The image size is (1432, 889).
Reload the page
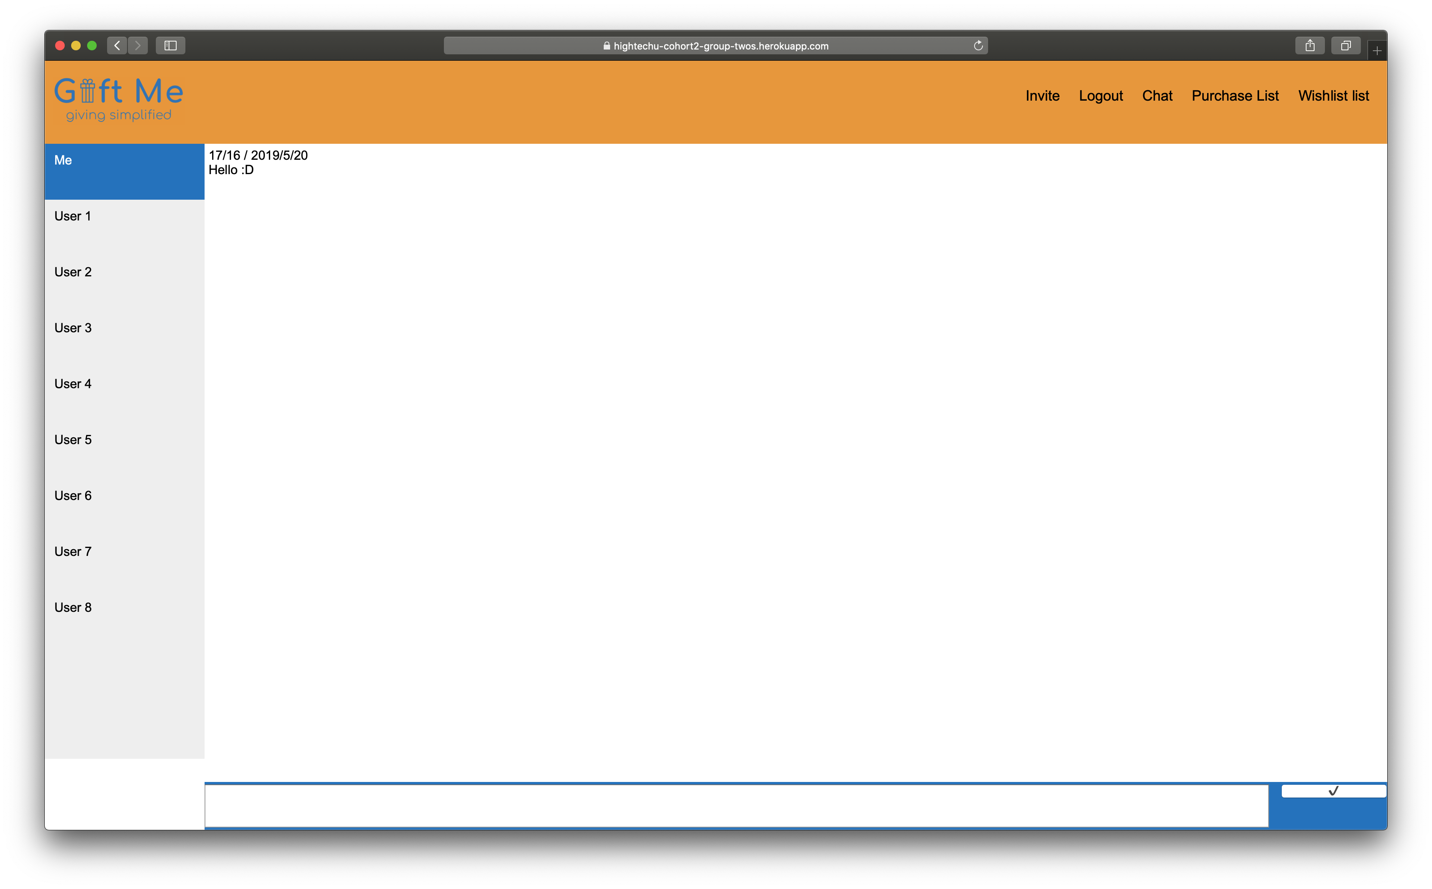point(978,46)
